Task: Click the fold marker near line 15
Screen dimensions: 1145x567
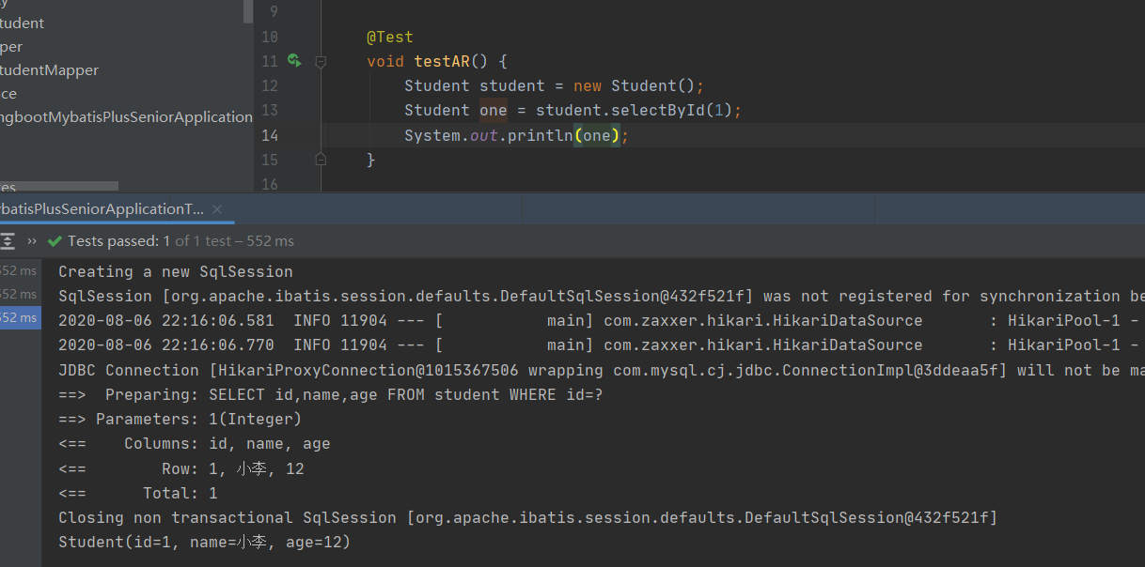Action: tap(319, 160)
